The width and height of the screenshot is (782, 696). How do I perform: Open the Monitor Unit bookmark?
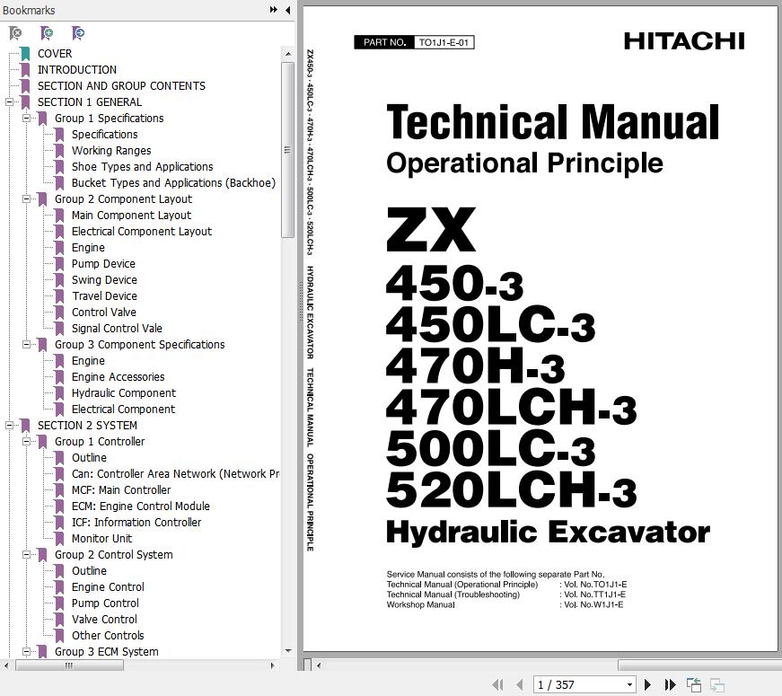tap(101, 538)
